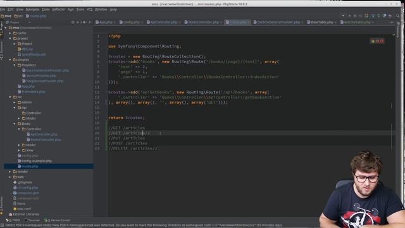Image resolution: width=405 pixels, height=228 pixels.
Task: Open the Refactor menu
Action: coord(59,9)
